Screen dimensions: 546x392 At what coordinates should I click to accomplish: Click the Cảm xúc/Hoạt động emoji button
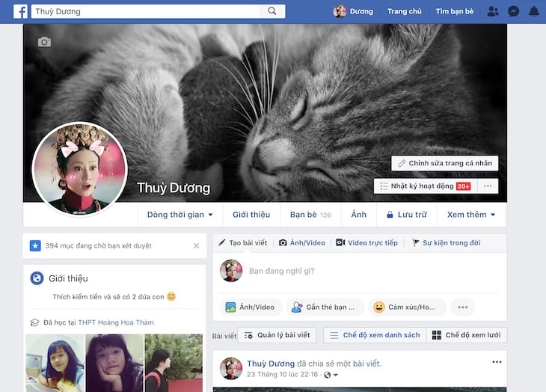407,307
